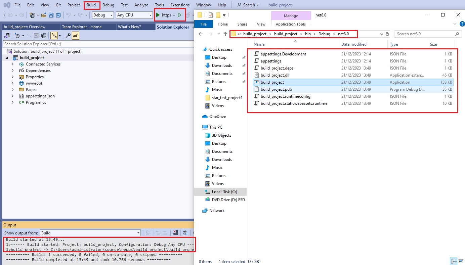Click Clear All icon in Output panel
The width and height of the screenshot is (465, 265).
point(175,233)
